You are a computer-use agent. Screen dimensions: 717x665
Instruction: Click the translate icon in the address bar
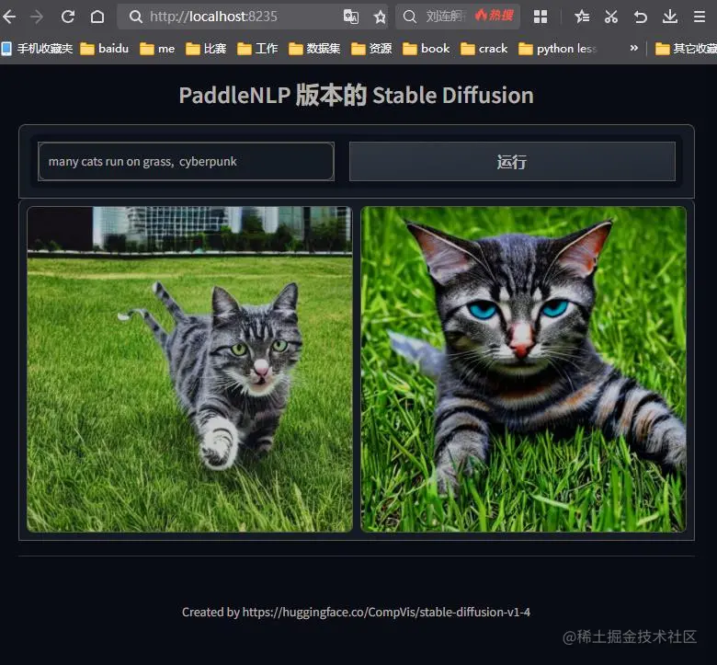[x=351, y=17]
